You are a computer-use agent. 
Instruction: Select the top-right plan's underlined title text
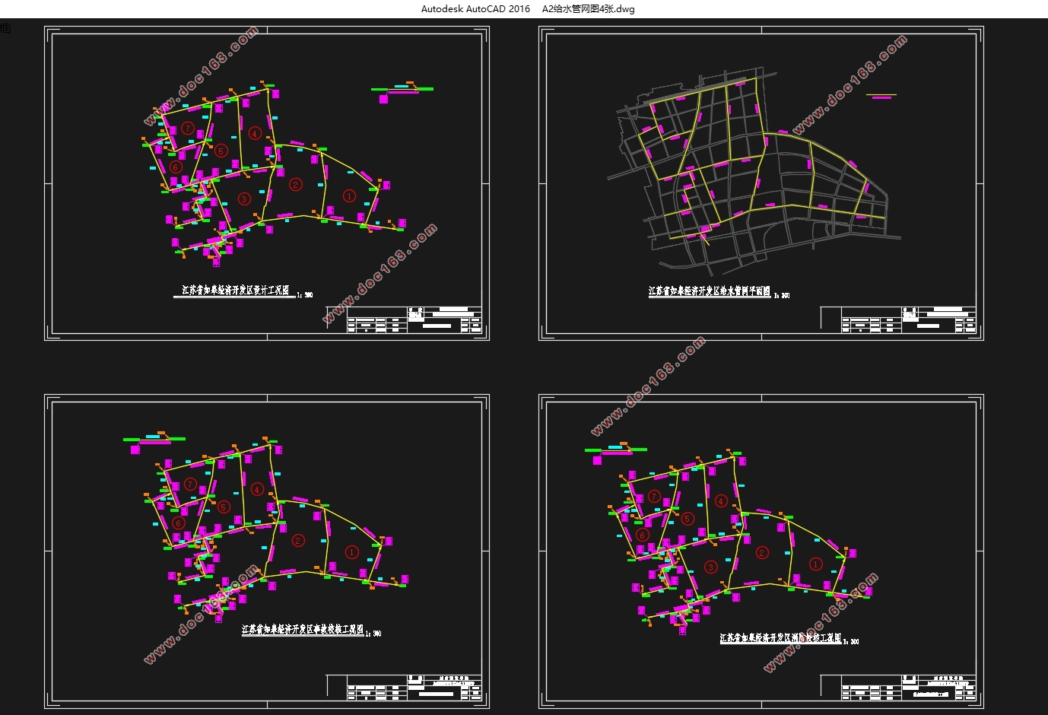(x=710, y=291)
